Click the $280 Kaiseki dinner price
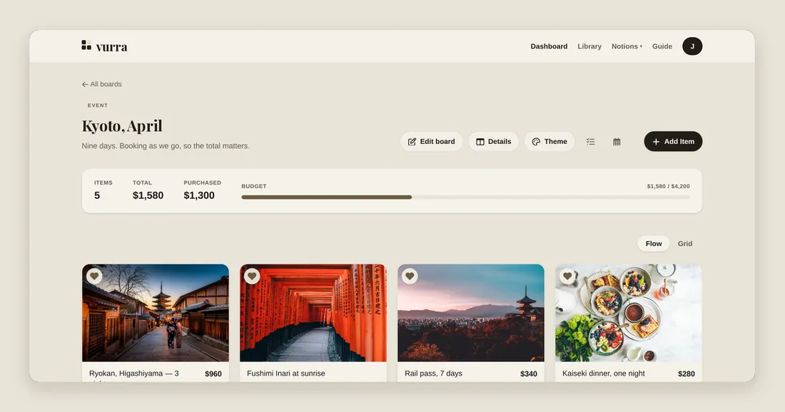Image resolution: width=785 pixels, height=412 pixels. [x=687, y=374]
